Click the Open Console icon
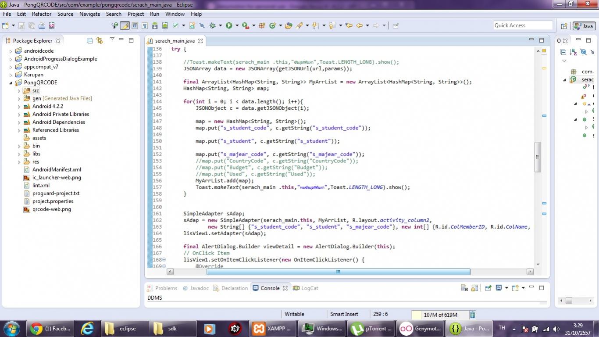This screenshot has width=599, height=337. point(515,288)
